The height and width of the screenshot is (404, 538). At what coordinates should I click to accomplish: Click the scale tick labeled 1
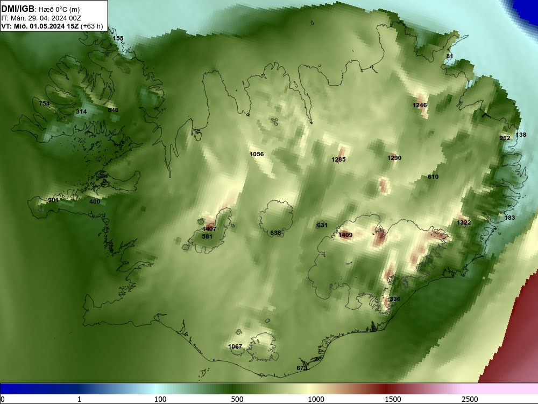click(79, 399)
